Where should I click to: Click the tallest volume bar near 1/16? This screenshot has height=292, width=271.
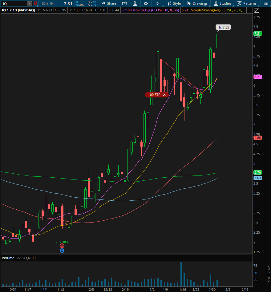tap(181, 274)
